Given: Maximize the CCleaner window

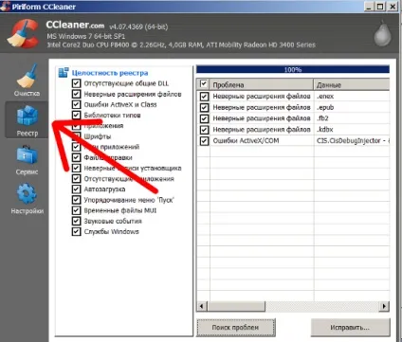Looking at the screenshot, I should pyautogui.click(x=380, y=7).
